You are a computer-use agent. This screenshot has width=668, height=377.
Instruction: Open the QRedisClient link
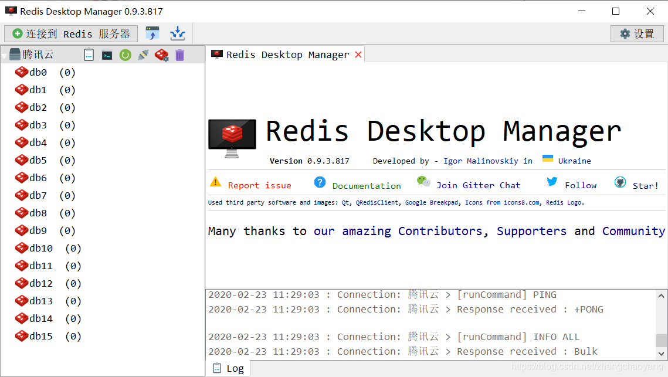click(377, 203)
